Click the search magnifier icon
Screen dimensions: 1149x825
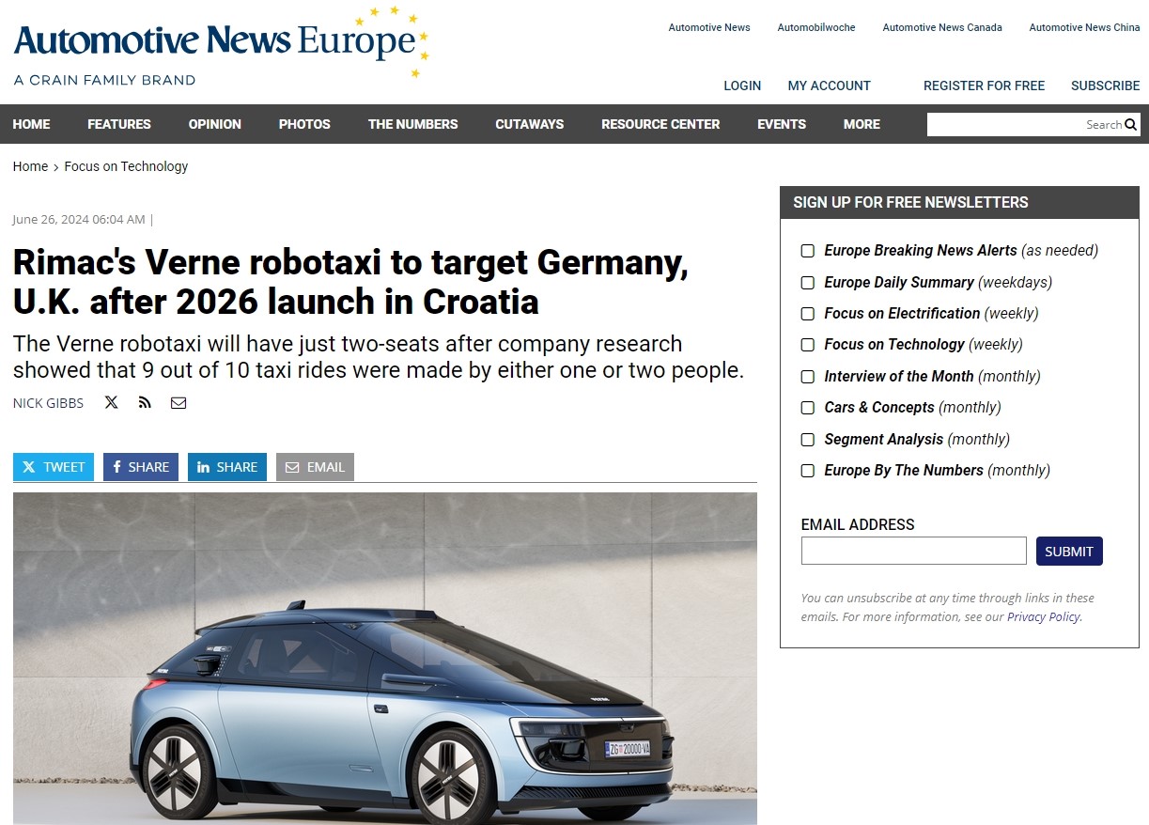tap(1130, 124)
